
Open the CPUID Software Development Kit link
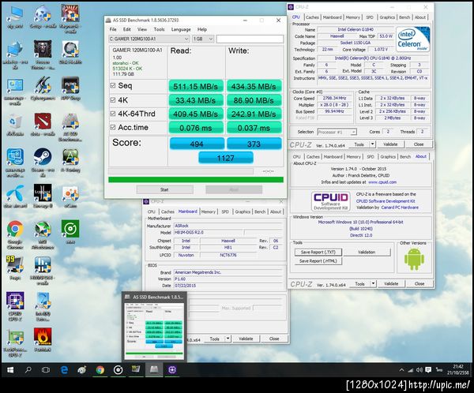pos(386,201)
